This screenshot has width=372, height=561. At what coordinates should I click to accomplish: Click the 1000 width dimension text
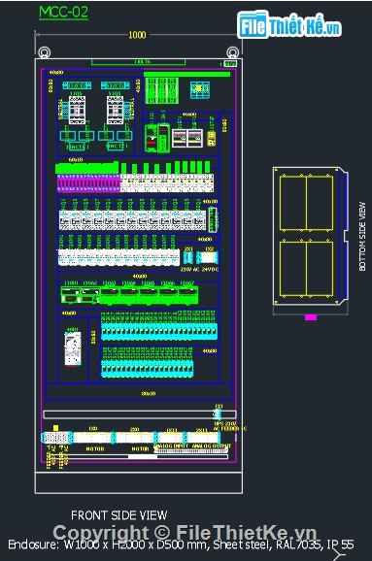(137, 35)
